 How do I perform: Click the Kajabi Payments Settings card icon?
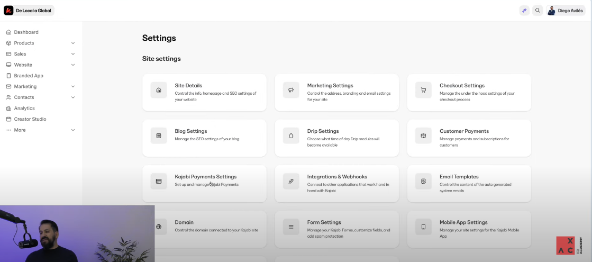(x=159, y=181)
